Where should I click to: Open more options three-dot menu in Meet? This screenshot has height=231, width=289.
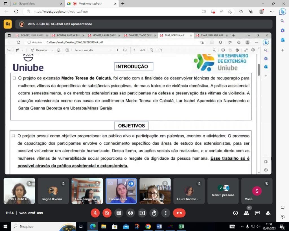coord(166,213)
